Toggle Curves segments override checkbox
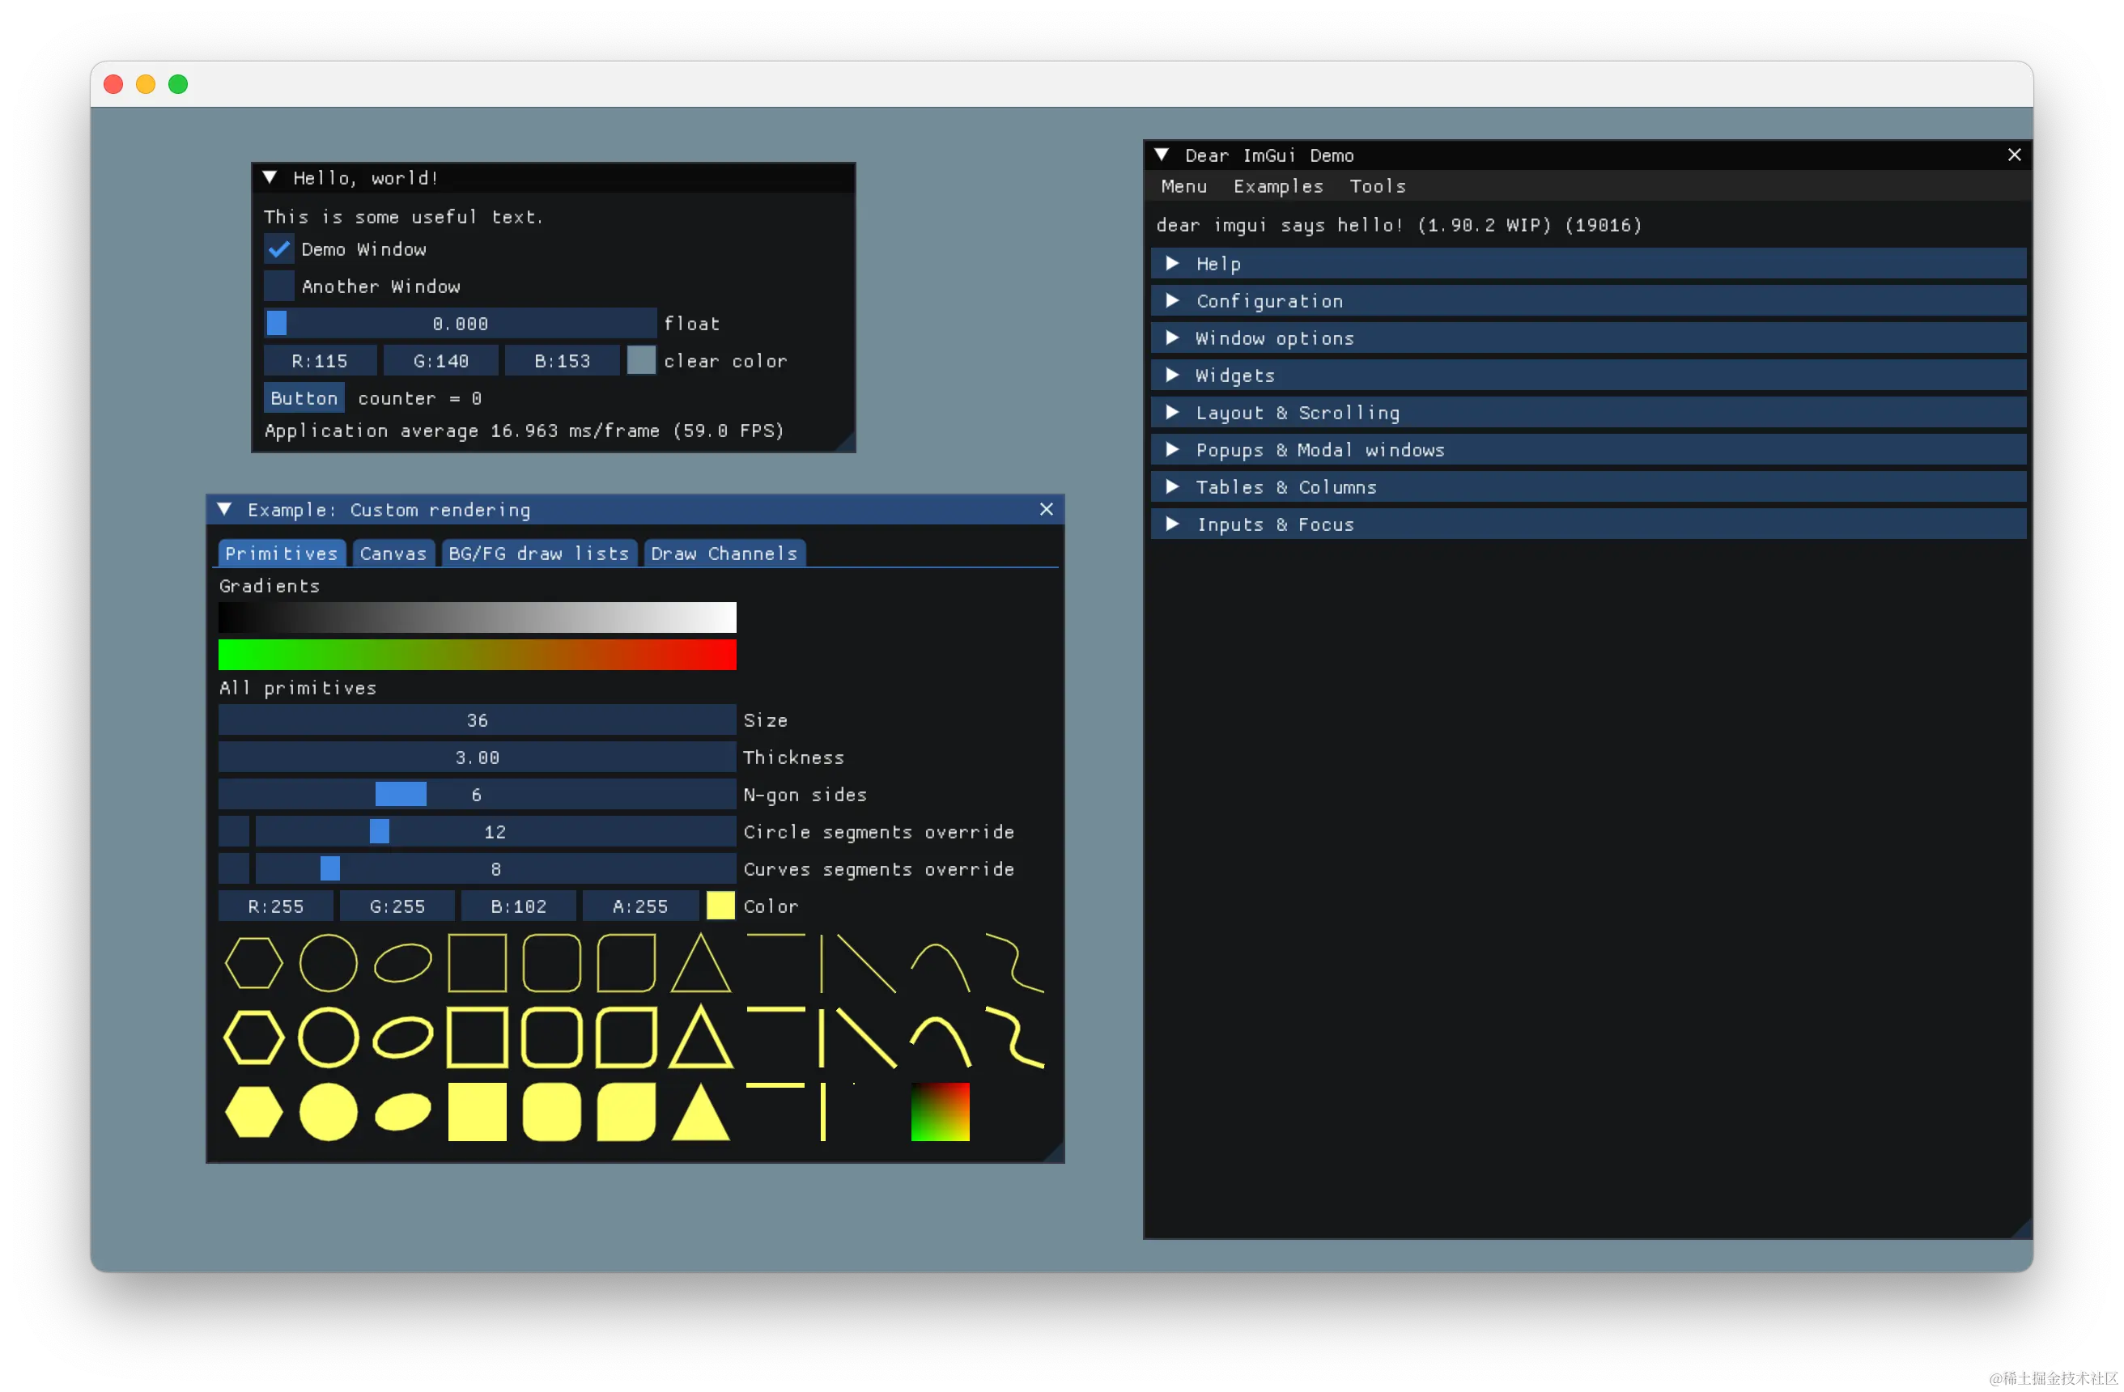 click(x=234, y=869)
